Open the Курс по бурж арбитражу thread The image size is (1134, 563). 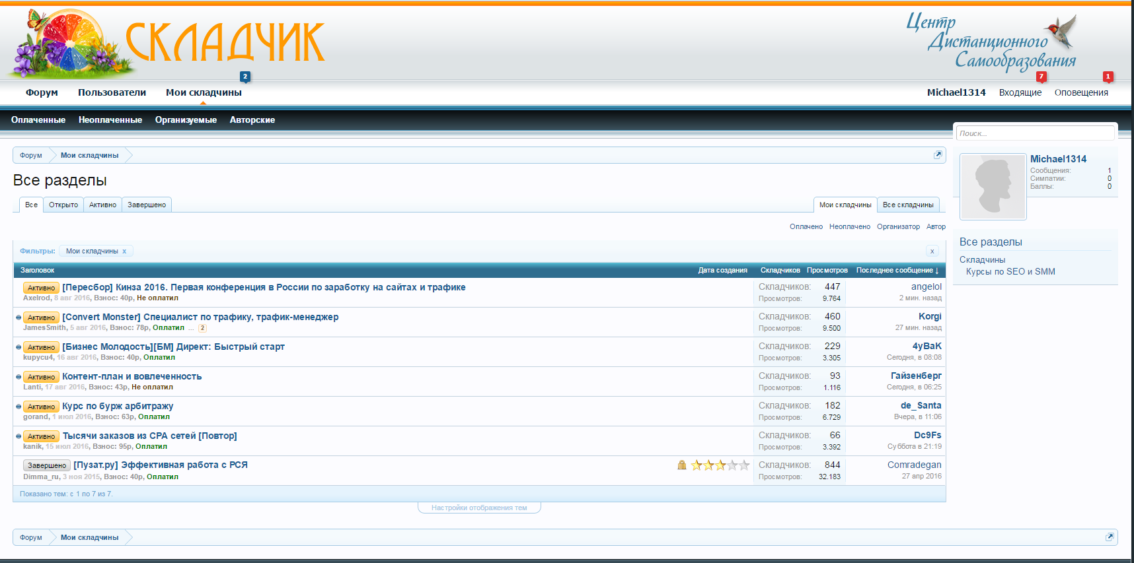[x=118, y=407]
